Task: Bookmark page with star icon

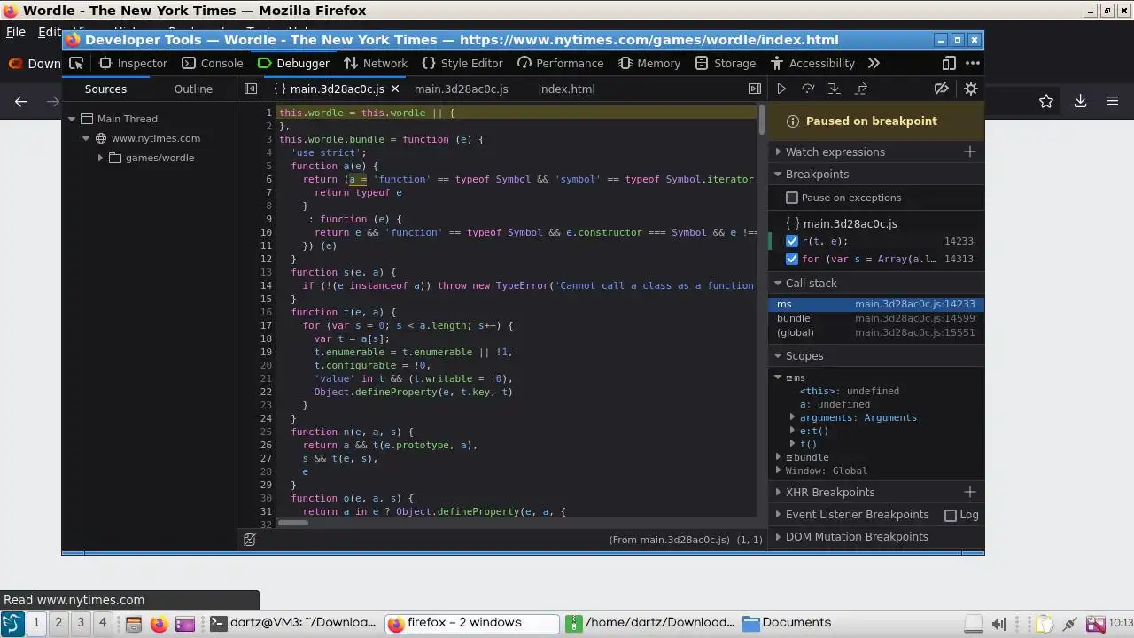Action: tap(1046, 101)
